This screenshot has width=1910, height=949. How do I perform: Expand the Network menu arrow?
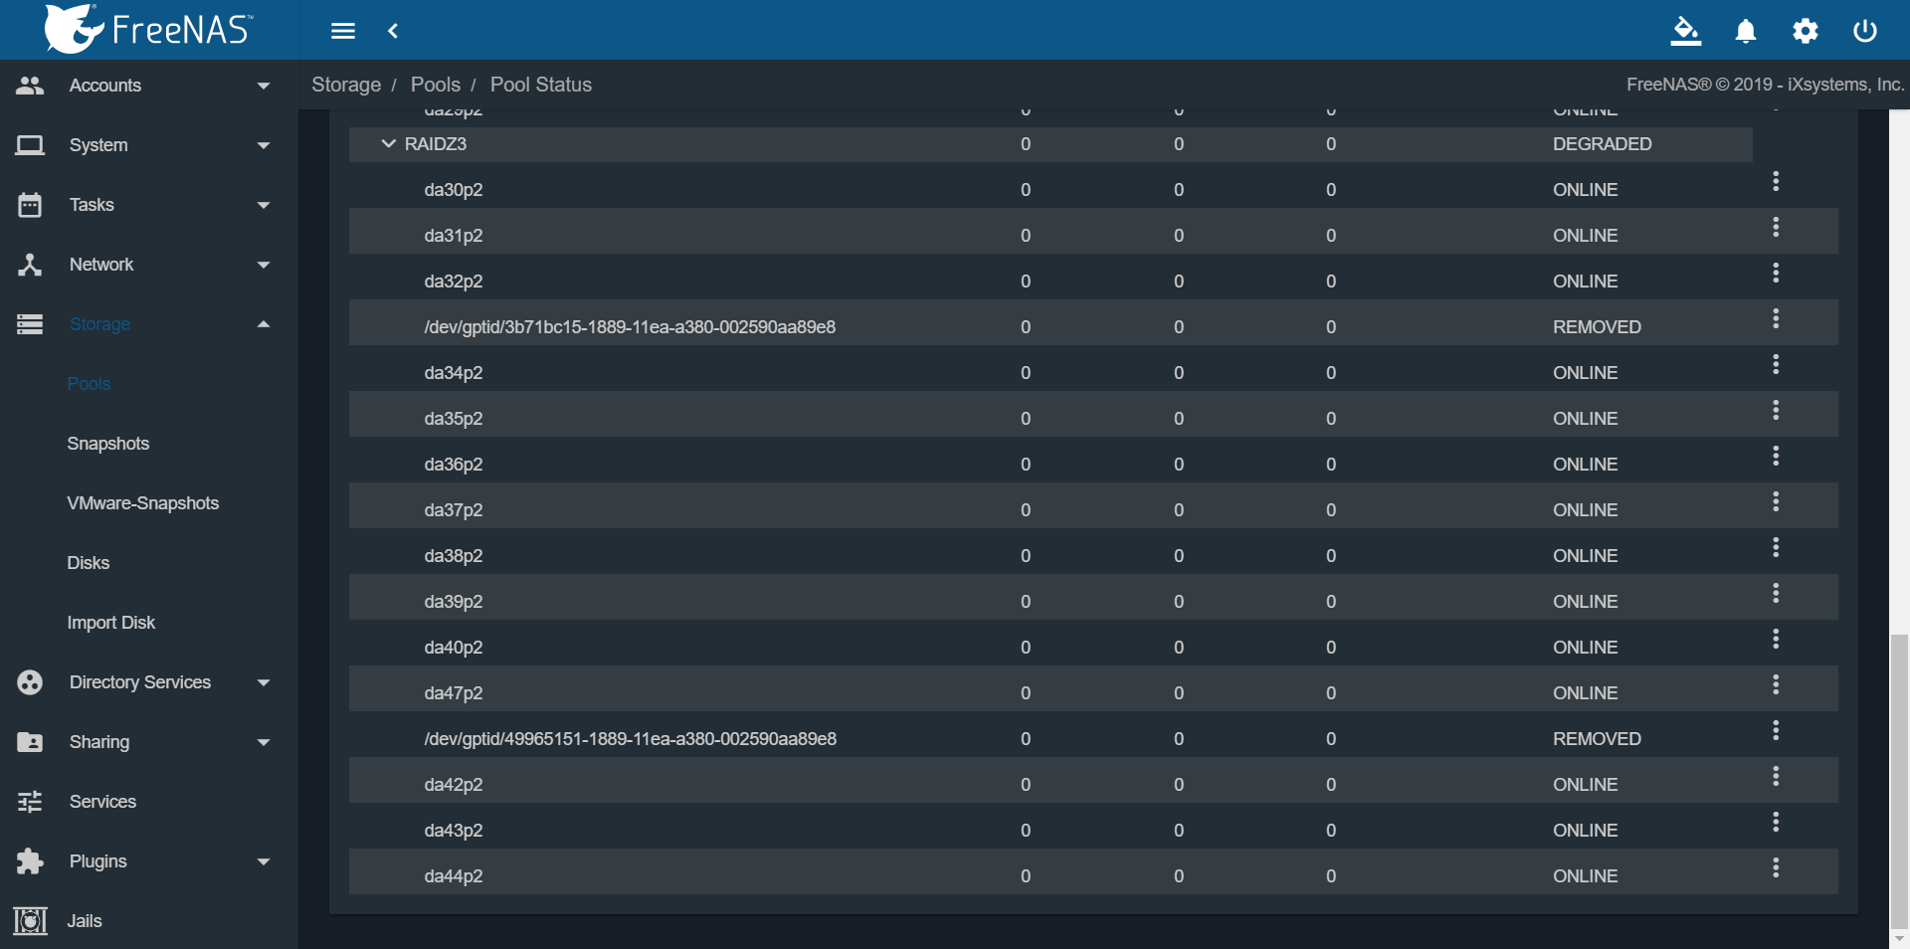(264, 265)
